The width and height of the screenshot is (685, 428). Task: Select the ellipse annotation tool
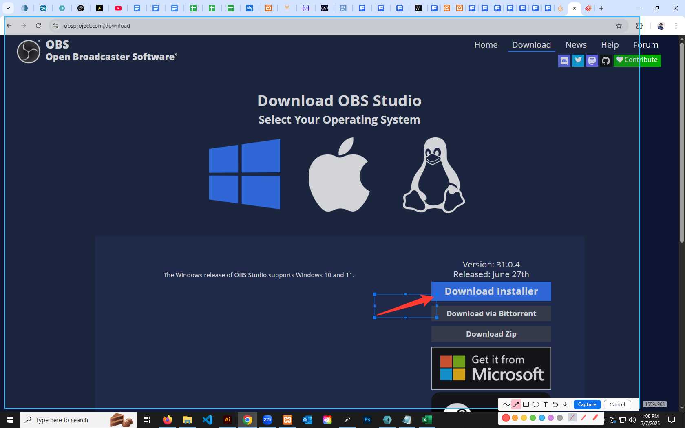click(536, 404)
